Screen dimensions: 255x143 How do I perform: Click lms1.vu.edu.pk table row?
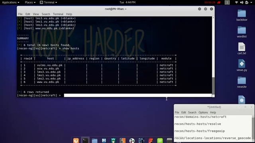tap(49, 75)
